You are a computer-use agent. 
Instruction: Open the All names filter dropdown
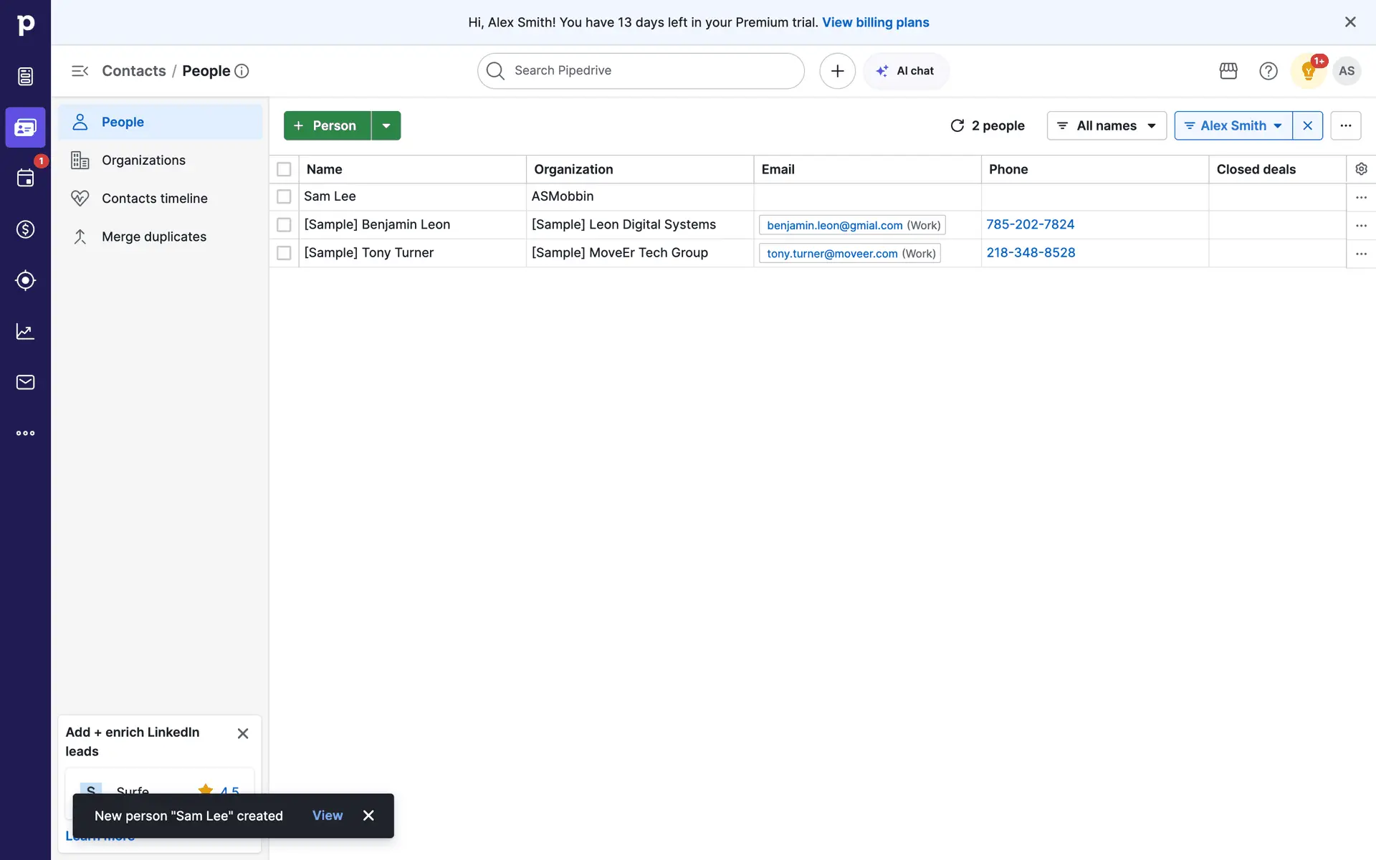point(1107,125)
